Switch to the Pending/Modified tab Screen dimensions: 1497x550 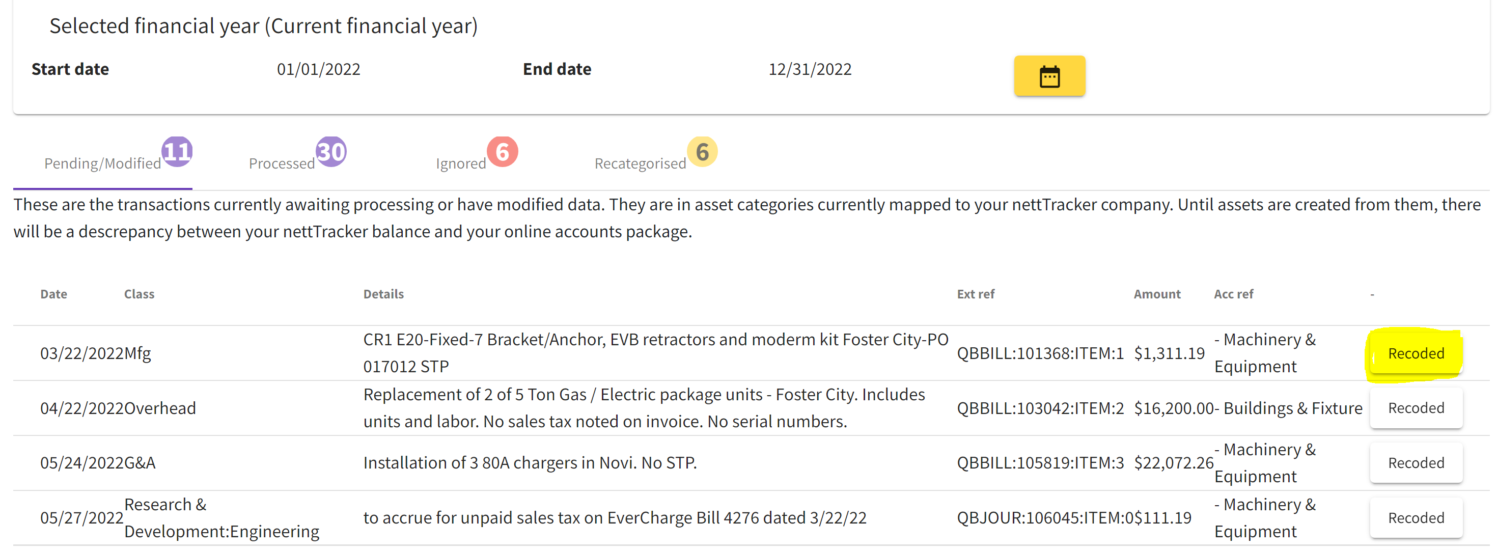103,163
